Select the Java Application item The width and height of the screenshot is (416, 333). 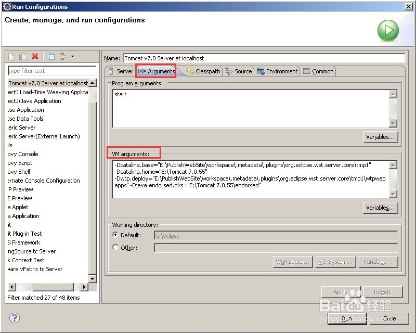coord(23,216)
